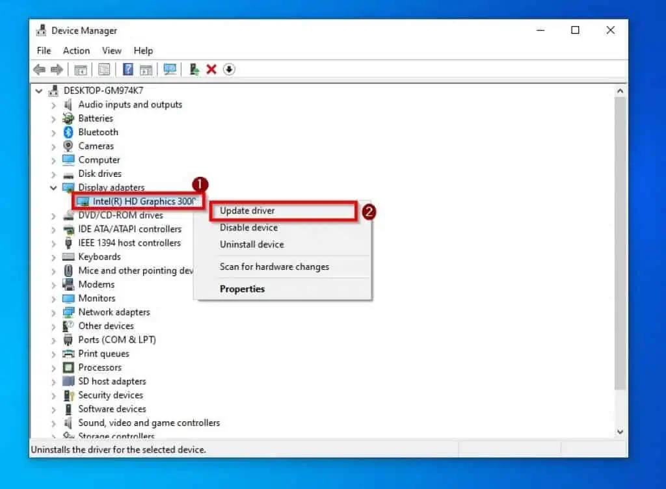Click the Scan for hardware changes monitor icon
The image size is (666, 489).
pyautogui.click(x=170, y=69)
